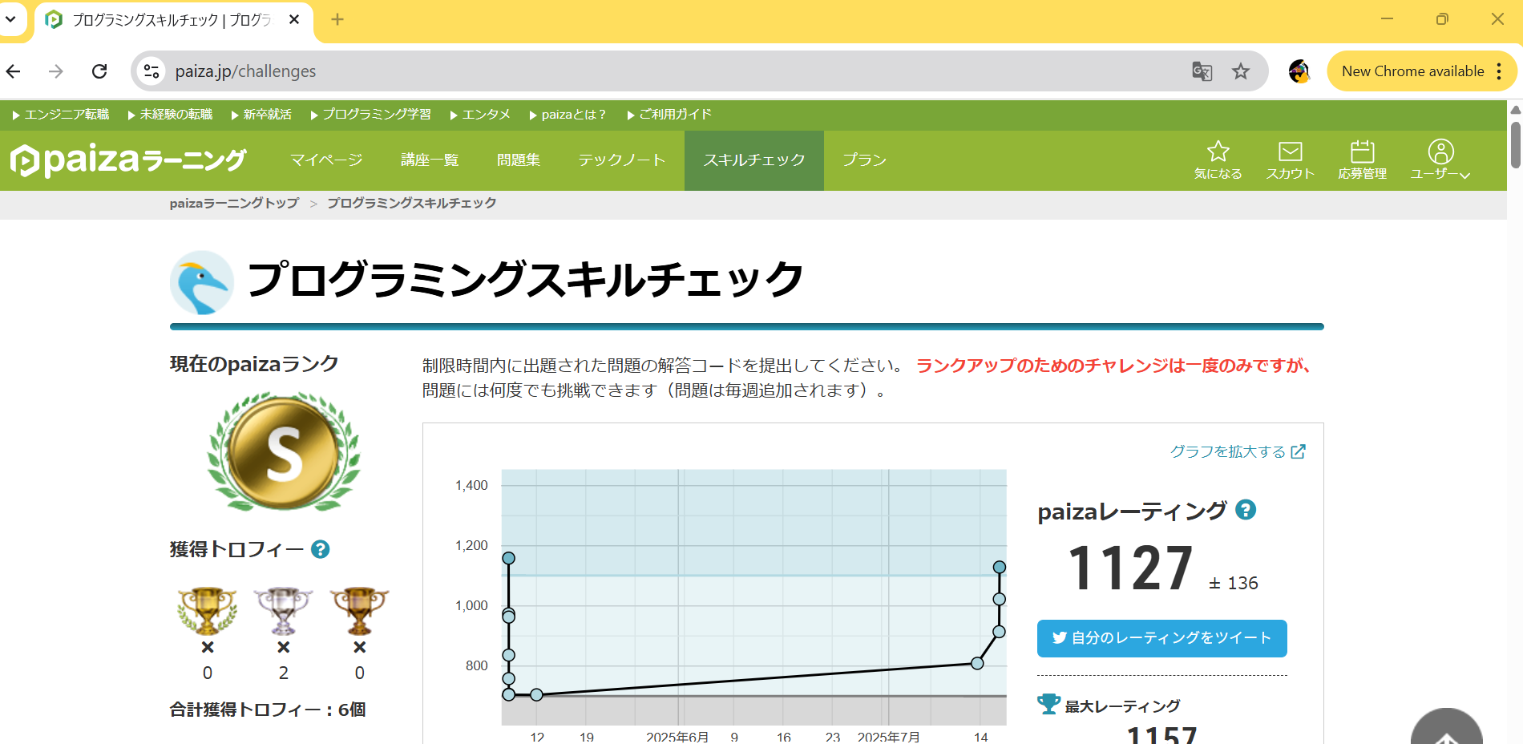Viewport: 1523px width, 744px height.
Task: Click the blue bird mascot icon
Action: 202,282
